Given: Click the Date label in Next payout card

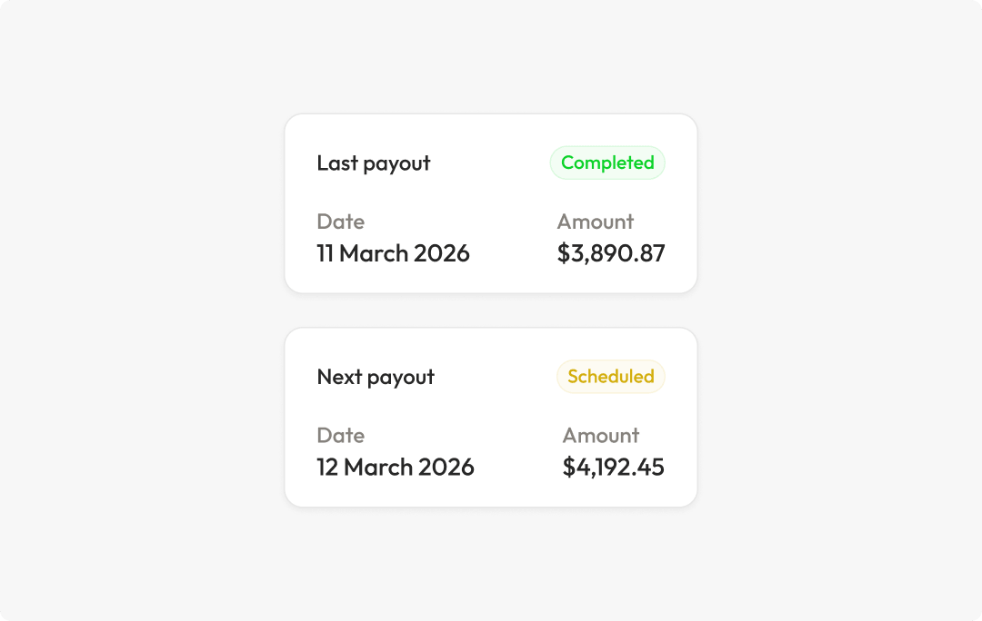Looking at the screenshot, I should (x=340, y=435).
